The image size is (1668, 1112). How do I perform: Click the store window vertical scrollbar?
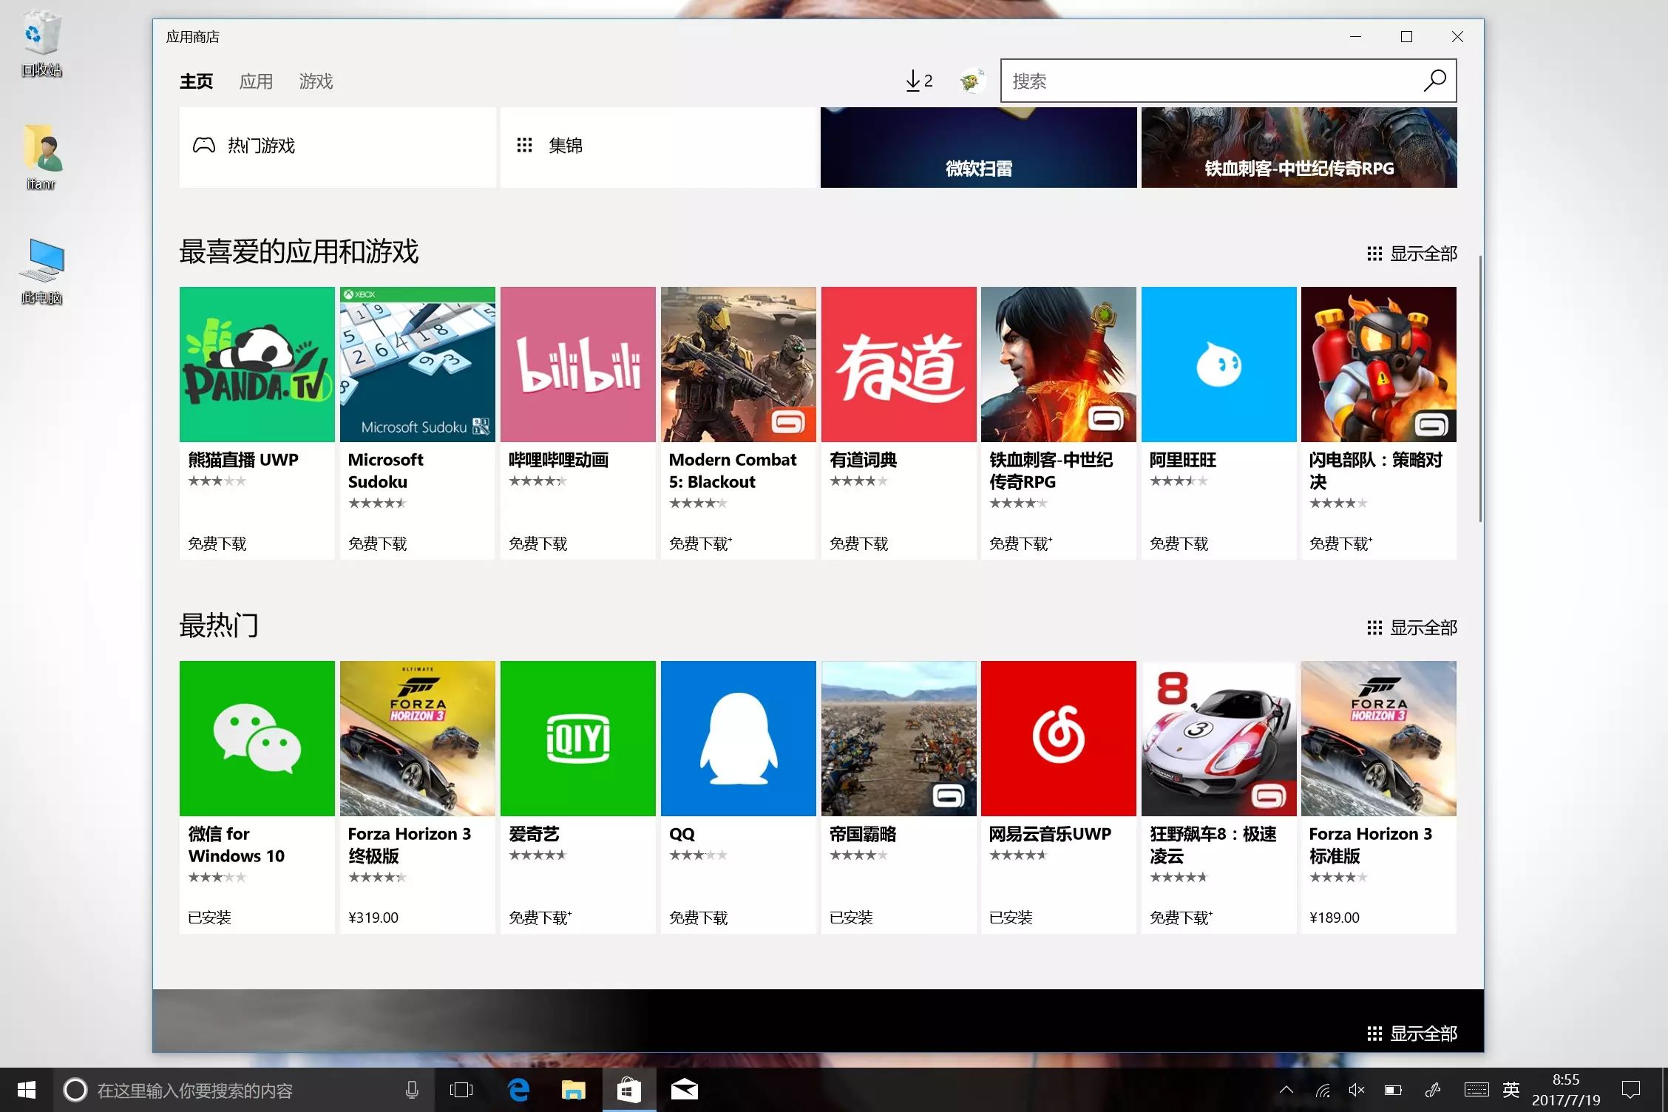tap(1480, 389)
